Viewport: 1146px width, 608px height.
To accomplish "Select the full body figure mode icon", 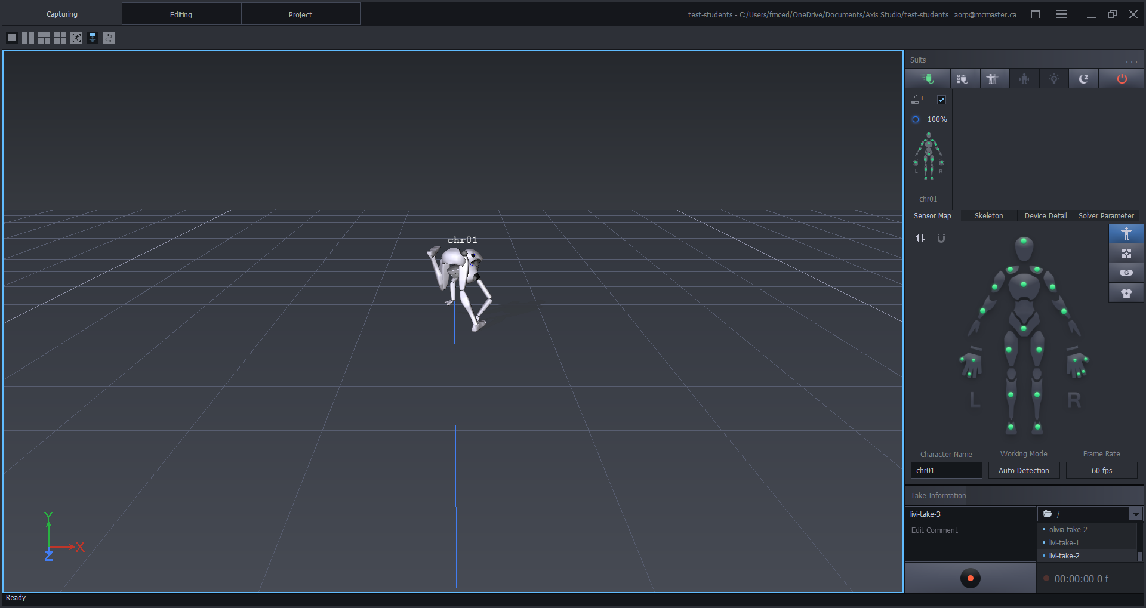I will click(x=1126, y=234).
